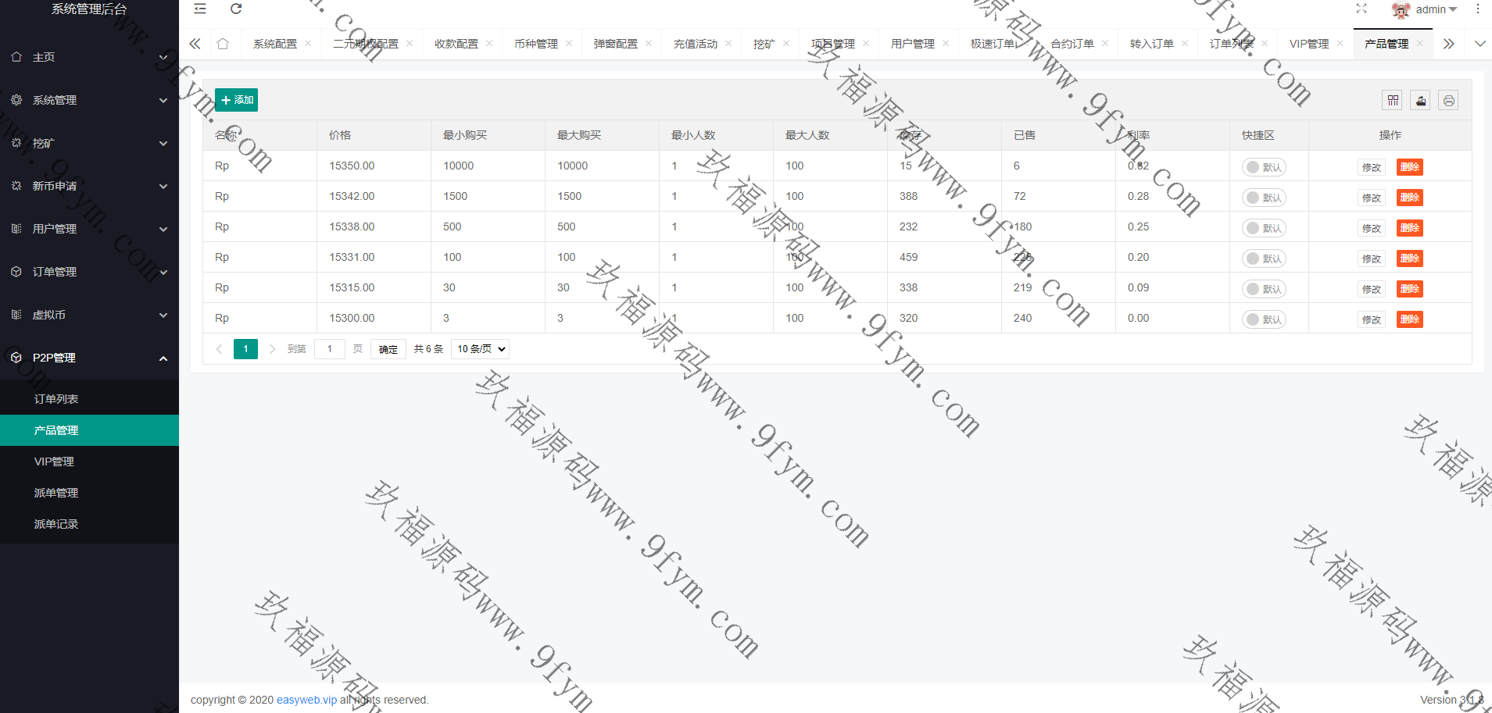Click the sidebar collapse menu icon
This screenshot has width=1492, height=713.
pos(200,9)
